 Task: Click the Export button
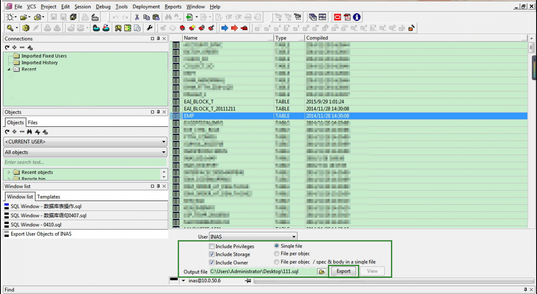pyautogui.click(x=344, y=271)
